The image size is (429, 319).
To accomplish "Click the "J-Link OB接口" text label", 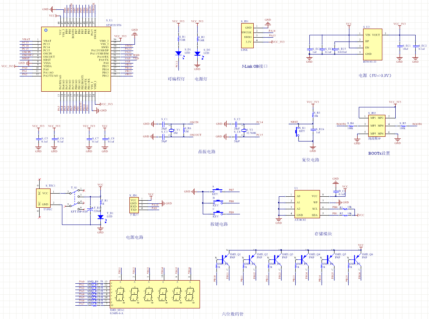I will click(254, 66).
